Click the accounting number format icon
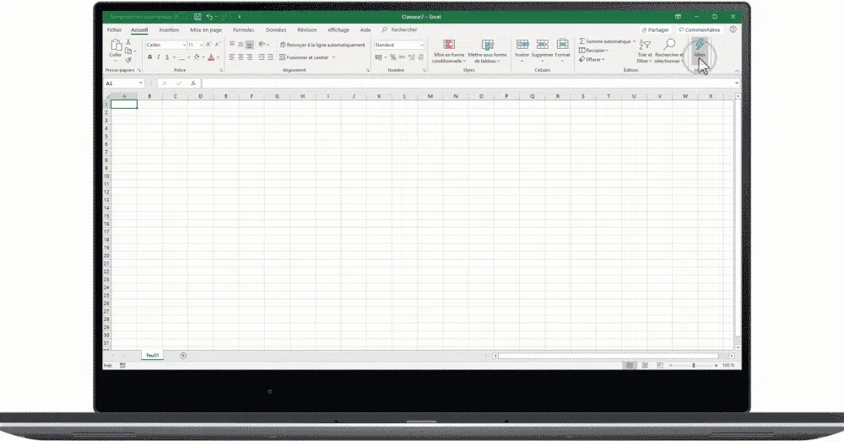 (379, 57)
